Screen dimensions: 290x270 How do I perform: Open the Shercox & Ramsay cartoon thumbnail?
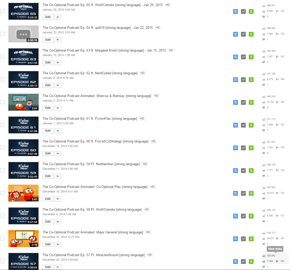(24, 102)
